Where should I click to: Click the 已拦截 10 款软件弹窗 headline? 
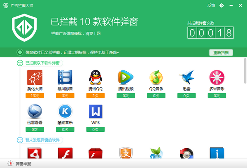pos(94,21)
